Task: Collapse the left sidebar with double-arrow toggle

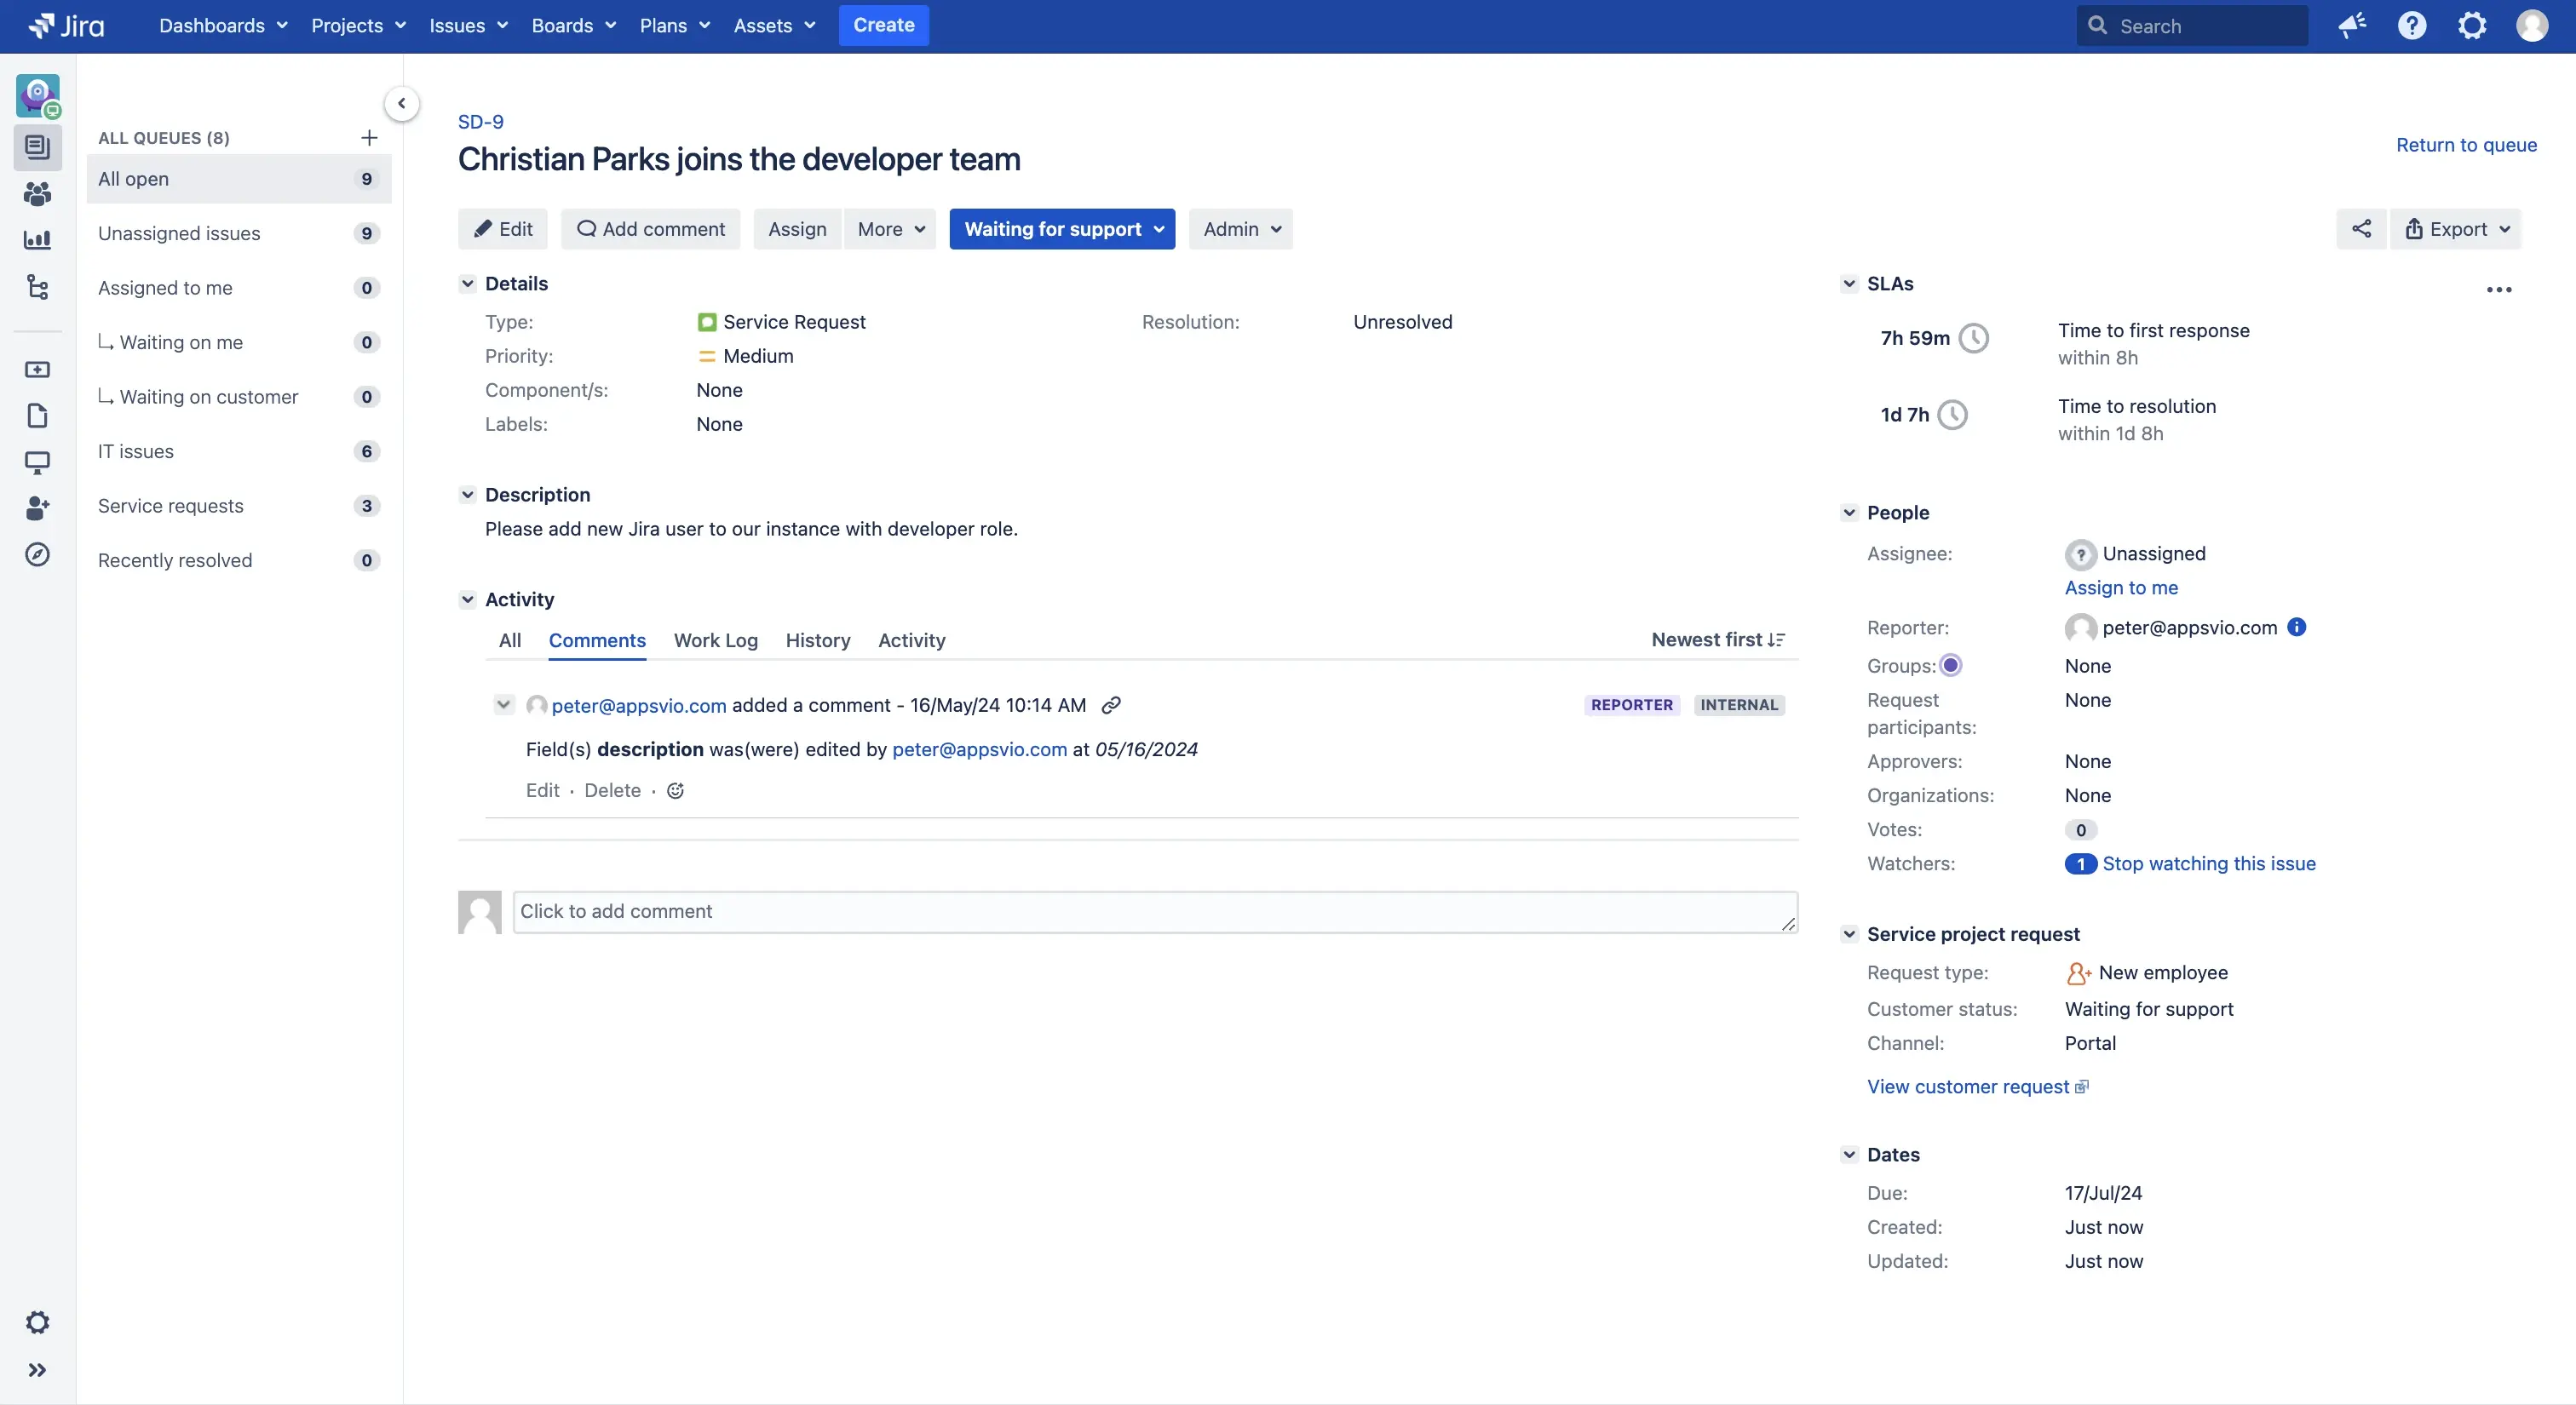Action: point(37,1370)
